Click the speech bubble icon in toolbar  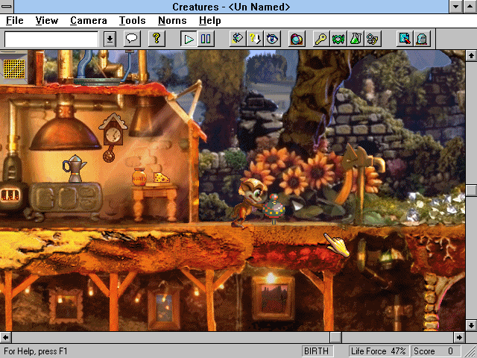[x=132, y=39]
